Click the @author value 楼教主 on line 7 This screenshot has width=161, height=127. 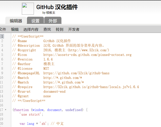tap(49, 64)
